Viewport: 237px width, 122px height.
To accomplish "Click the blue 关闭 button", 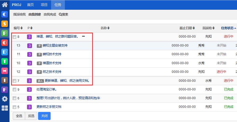I will click(x=44, y=116).
